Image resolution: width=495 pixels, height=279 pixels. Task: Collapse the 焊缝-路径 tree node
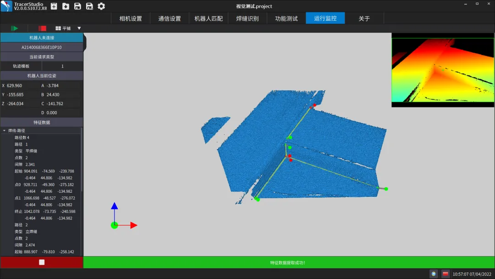[x=5, y=131]
